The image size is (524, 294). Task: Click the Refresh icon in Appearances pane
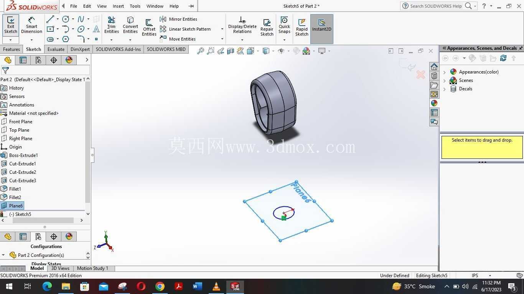[503, 58]
